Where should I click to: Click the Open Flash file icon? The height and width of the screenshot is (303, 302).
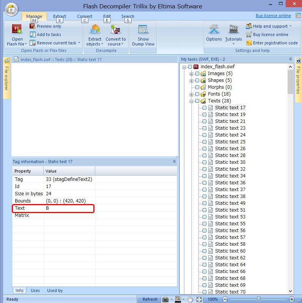point(17,29)
